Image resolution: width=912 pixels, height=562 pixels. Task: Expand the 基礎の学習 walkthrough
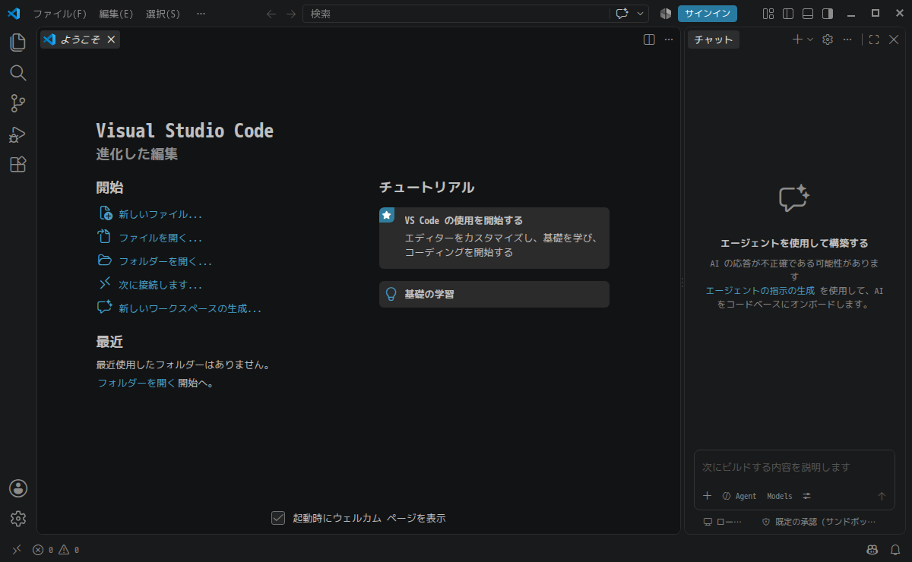494,294
